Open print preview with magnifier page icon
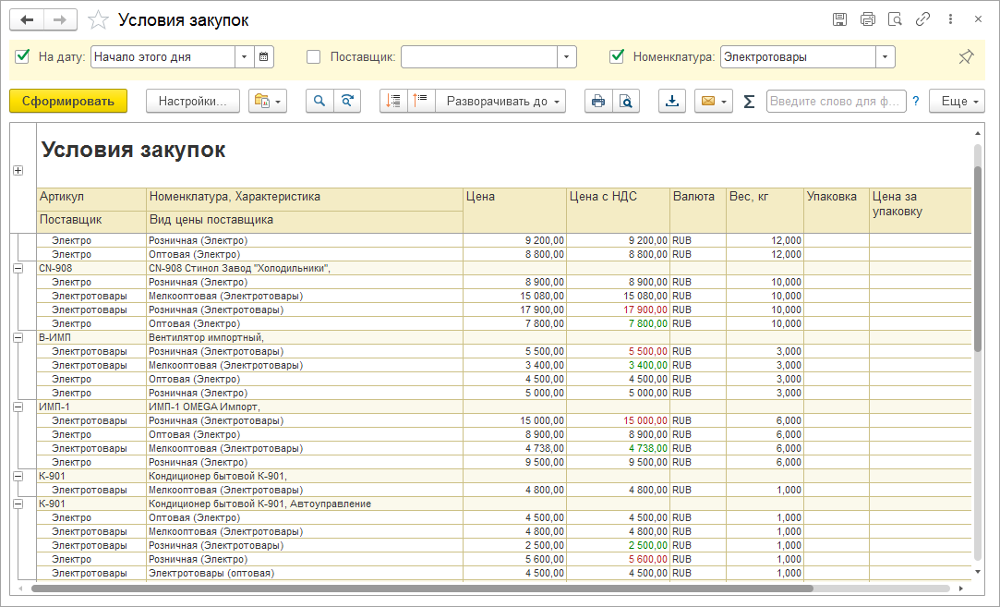Viewport: 1000px width, 607px height. pyautogui.click(x=626, y=102)
